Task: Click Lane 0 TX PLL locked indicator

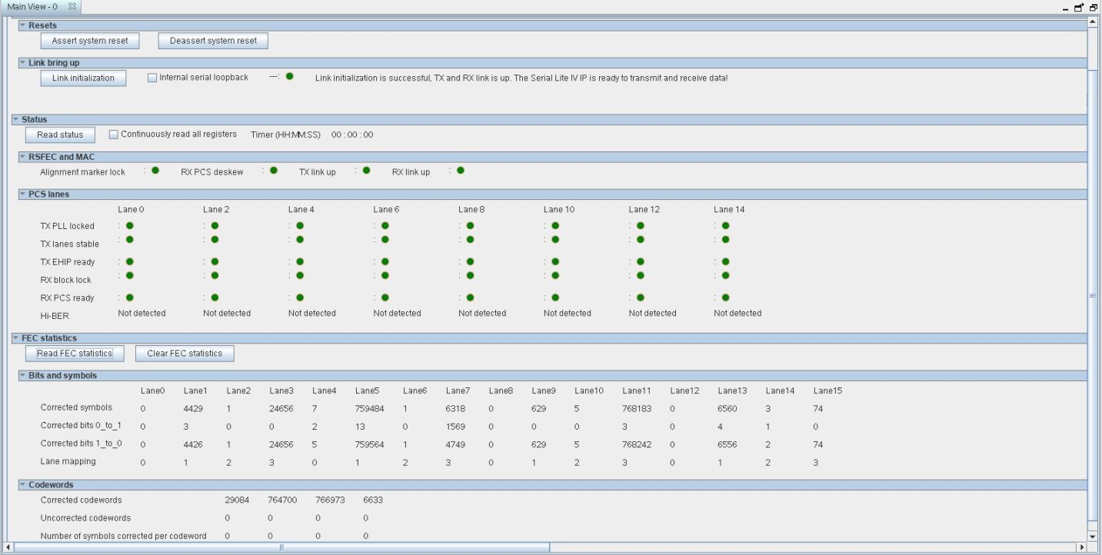Action: [130, 225]
